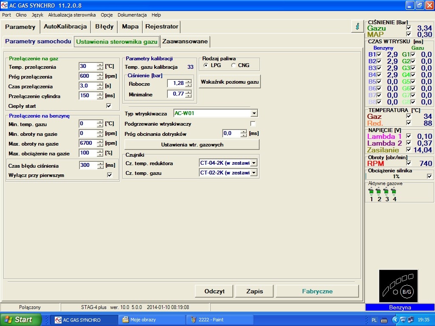Switch to the Rejestrator tab

pos(162,27)
